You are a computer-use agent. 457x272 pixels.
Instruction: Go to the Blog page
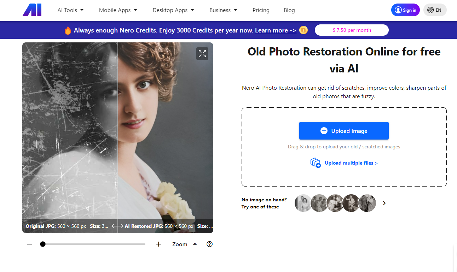click(289, 10)
